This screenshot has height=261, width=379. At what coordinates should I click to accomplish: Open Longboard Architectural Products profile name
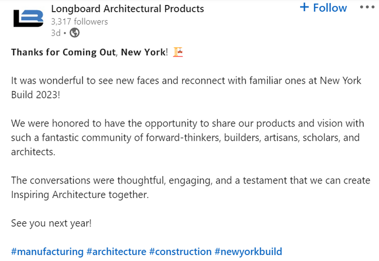[x=127, y=9]
